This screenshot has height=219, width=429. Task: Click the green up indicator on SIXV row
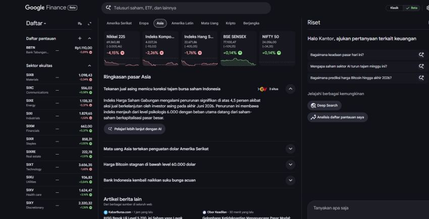90,195
